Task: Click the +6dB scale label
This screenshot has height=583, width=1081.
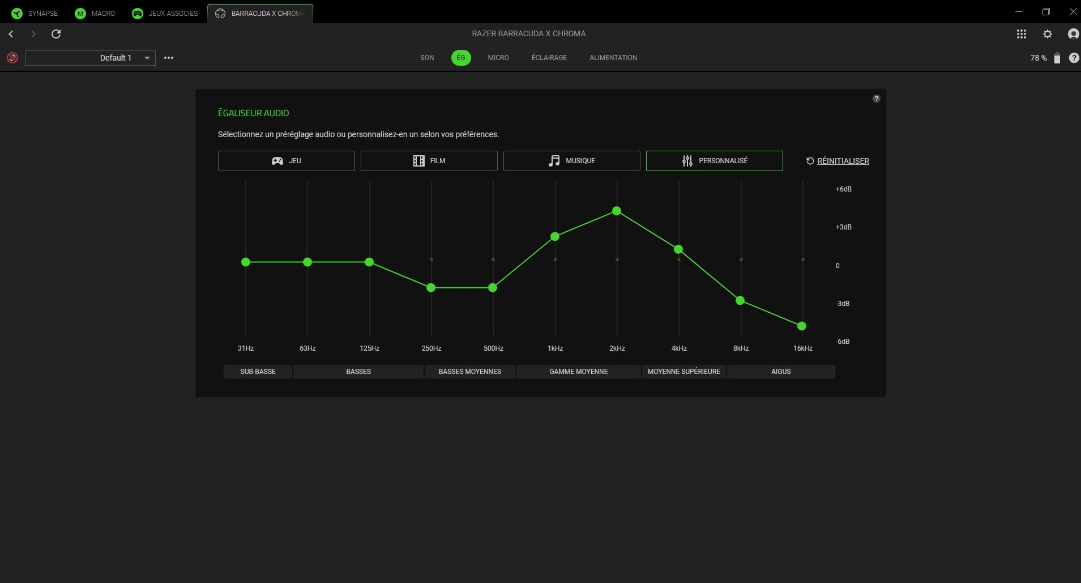Action: tap(844, 189)
